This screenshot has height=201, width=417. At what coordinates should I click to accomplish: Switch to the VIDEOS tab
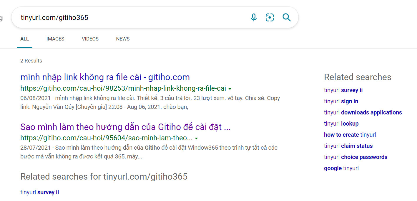pyautogui.click(x=90, y=39)
